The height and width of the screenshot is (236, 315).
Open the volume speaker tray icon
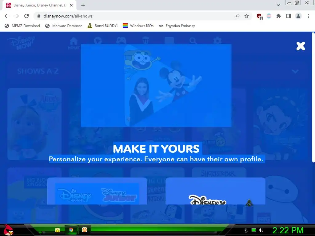coord(261,230)
